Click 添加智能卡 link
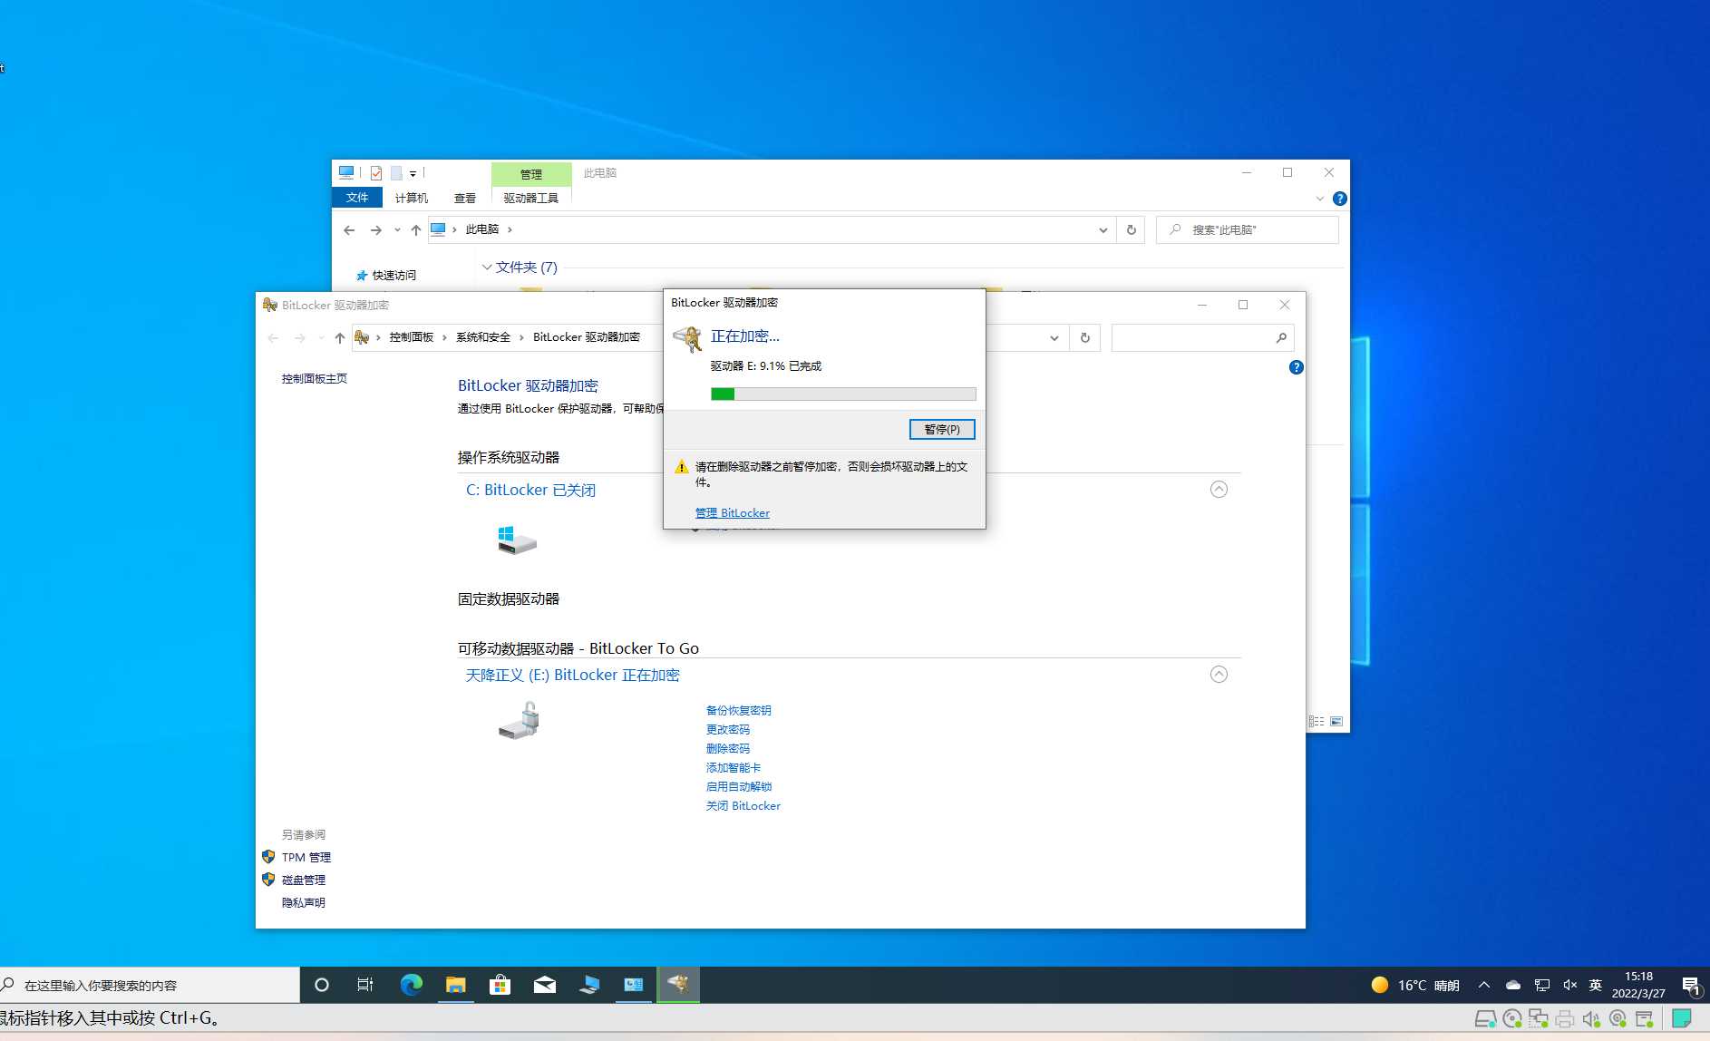Viewport: 1710px width, 1041px height. pyautogui.click(x=733, y=767)
